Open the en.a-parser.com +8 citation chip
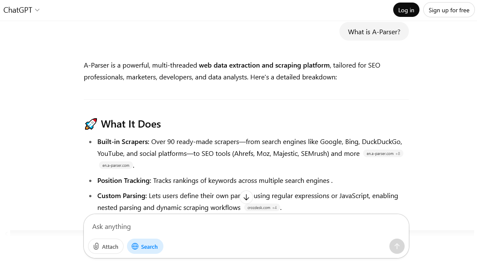Image resolution: width=477 pixels, height=261 pixels. (383, 154)
